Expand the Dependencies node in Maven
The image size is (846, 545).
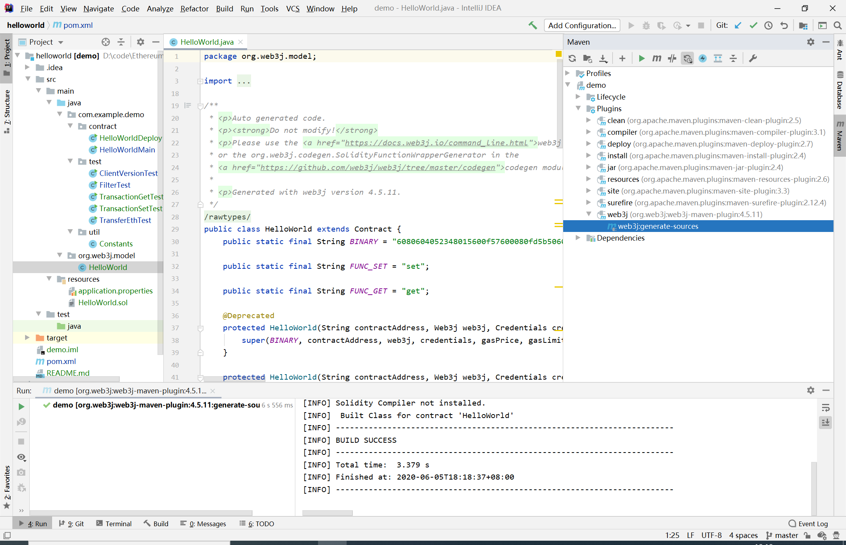(578, 238)
